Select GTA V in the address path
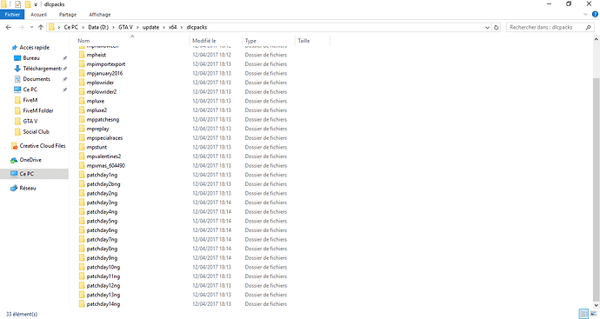Image resolution: width=600 pixels, height=319 pixels. pos(125,27)
